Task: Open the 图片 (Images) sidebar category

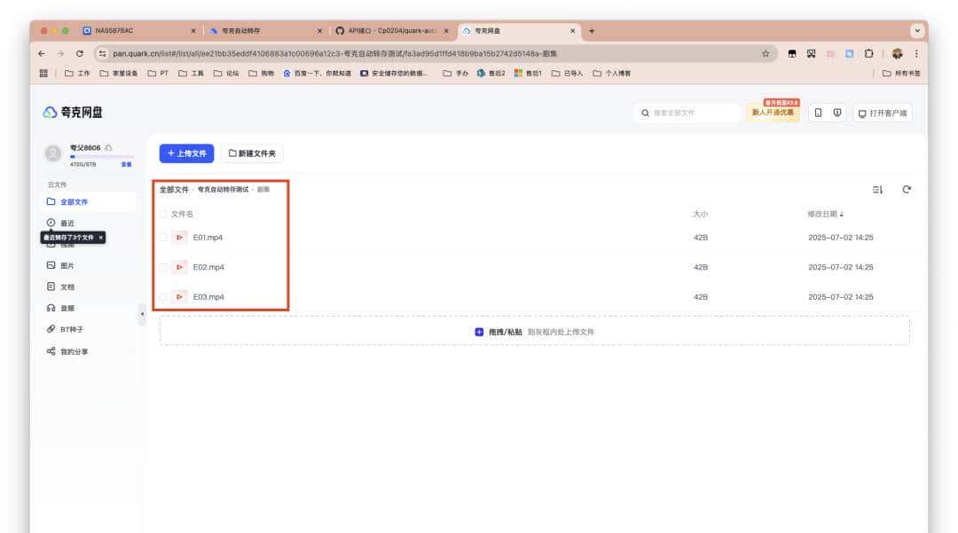Action: pos(67,265)
